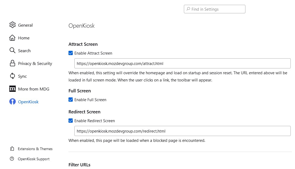Click the Find in Settings search box
Screen dimensions: 295x169
point(215,9)
